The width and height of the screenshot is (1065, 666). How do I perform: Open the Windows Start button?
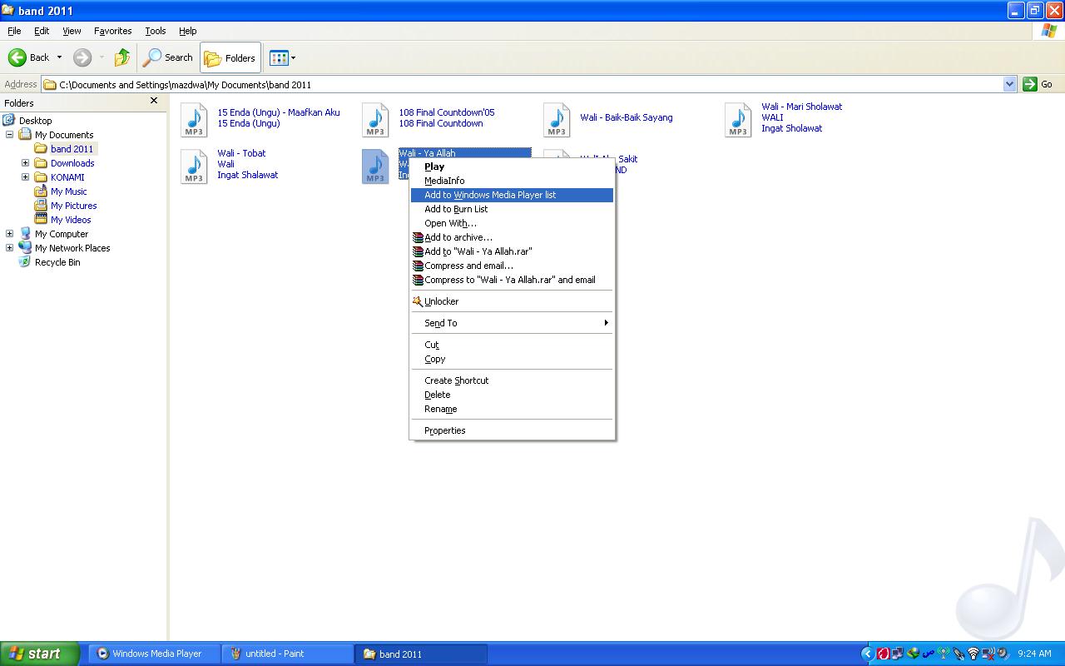(x=39, y=654)
